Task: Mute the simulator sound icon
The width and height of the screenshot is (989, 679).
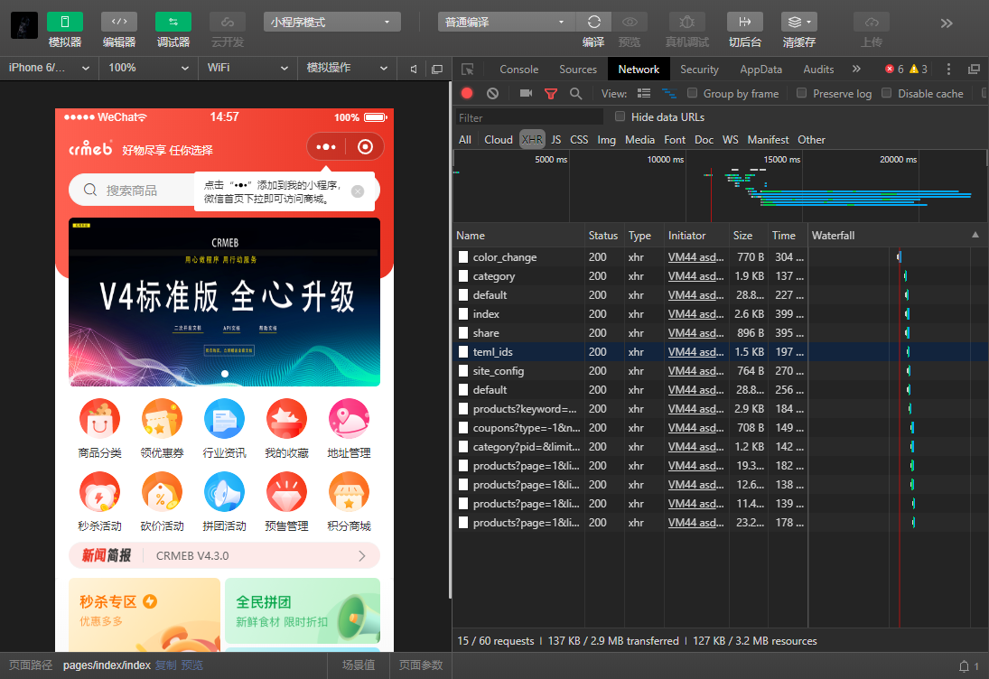Action: click(x=414, y=70)
